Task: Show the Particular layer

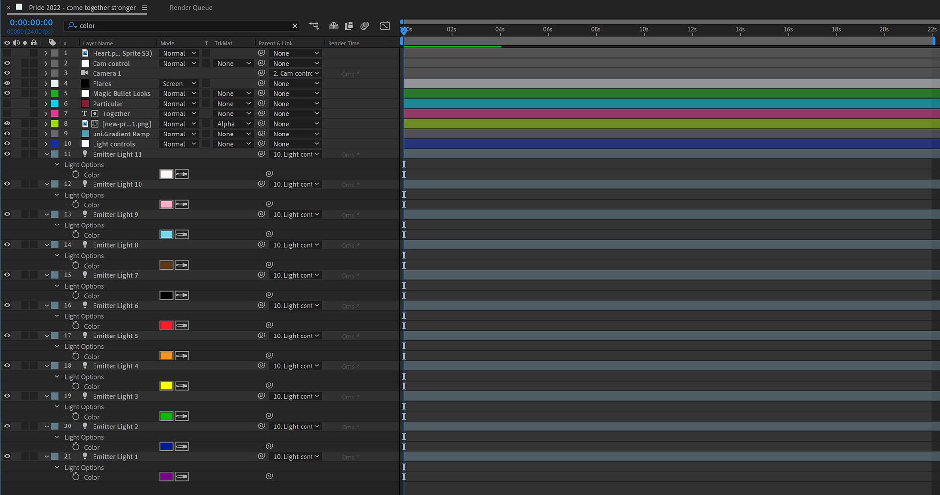Action: (7, 104)
